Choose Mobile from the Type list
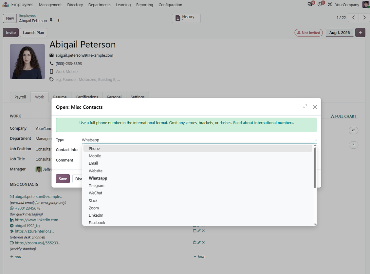Screen dimensions: 370x274 coord(198,156)
